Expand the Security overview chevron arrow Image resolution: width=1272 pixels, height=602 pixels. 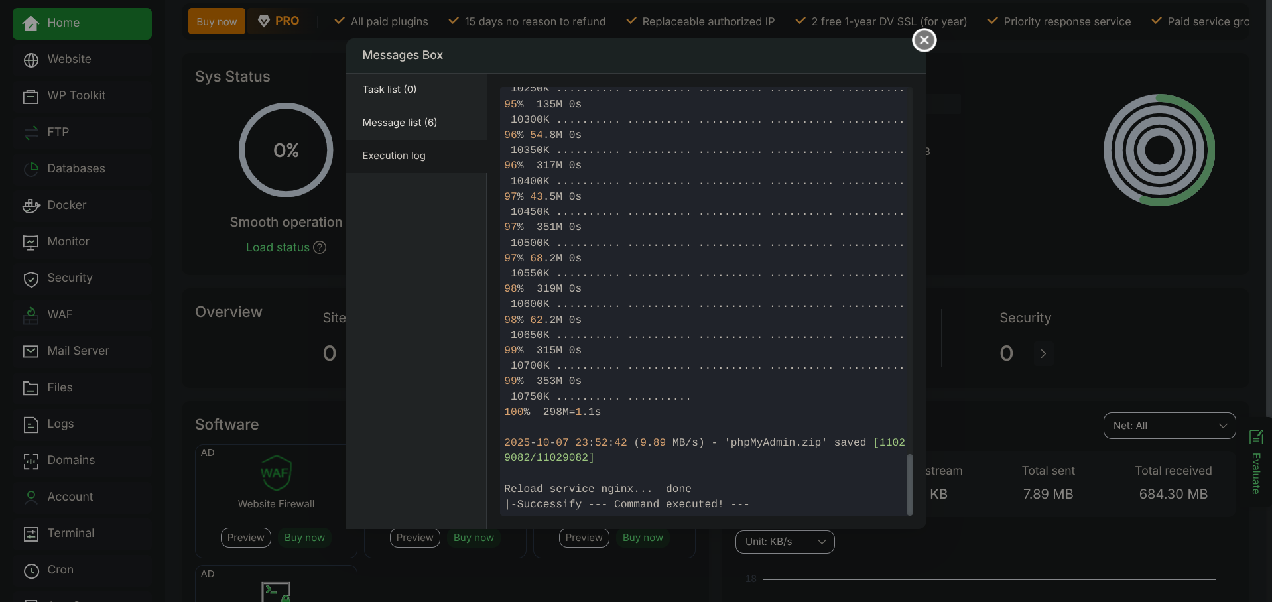[x=1043, y=354]
